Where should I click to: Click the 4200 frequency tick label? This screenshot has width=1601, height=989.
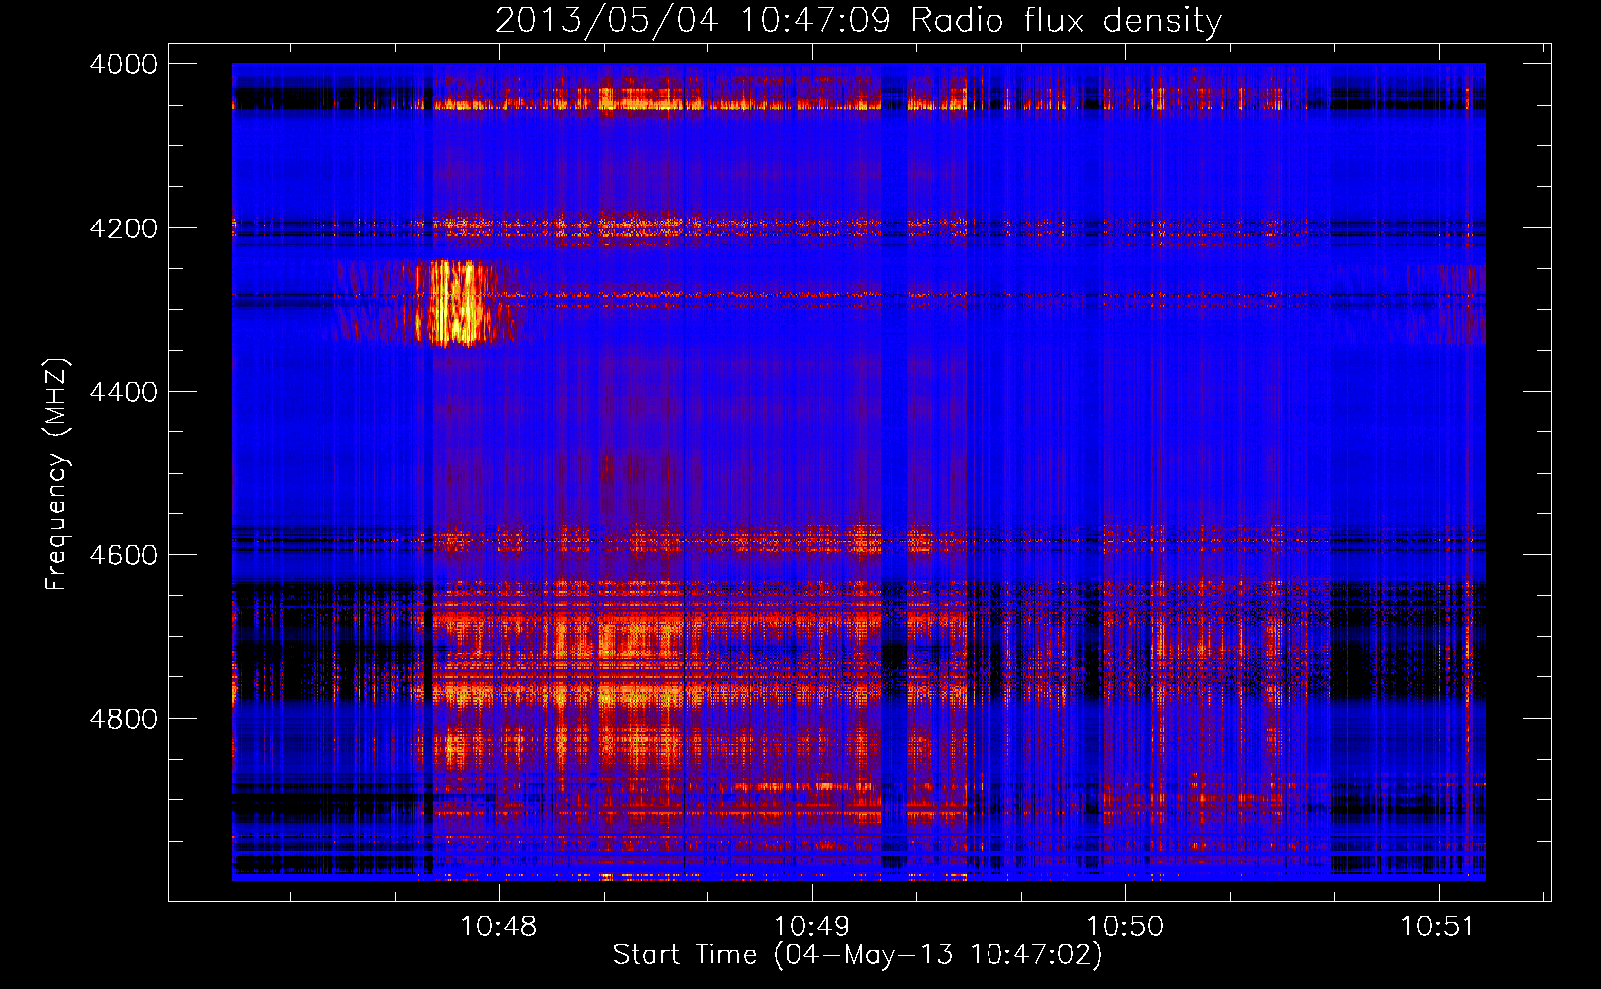pos(124,228)
